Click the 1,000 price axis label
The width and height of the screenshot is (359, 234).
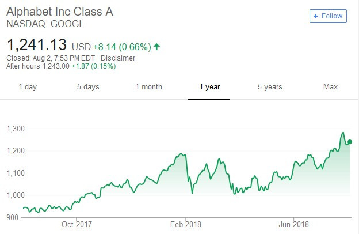(x=16, y=195)
